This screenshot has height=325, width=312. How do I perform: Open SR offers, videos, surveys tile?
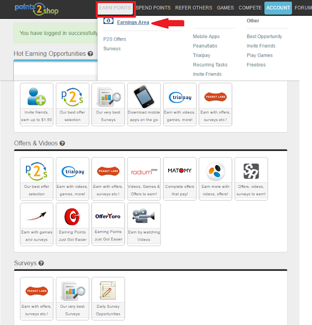coord(251,179)
